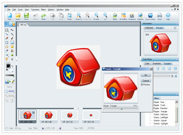
Task: Click the Zoom In magnifier icon
Action: [79, 16]
